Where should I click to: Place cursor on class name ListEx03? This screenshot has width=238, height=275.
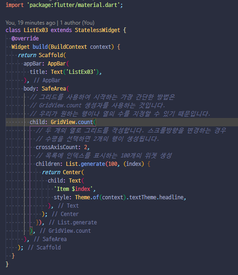tap(36, 30)
